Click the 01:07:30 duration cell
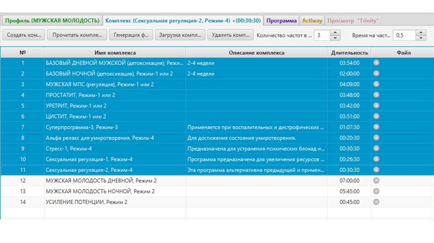 [349, 127]
